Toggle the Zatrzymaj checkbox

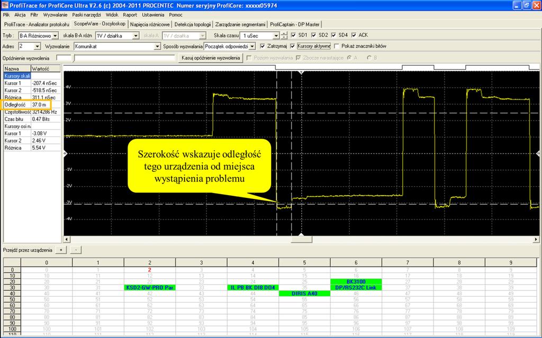click(263, 46)
